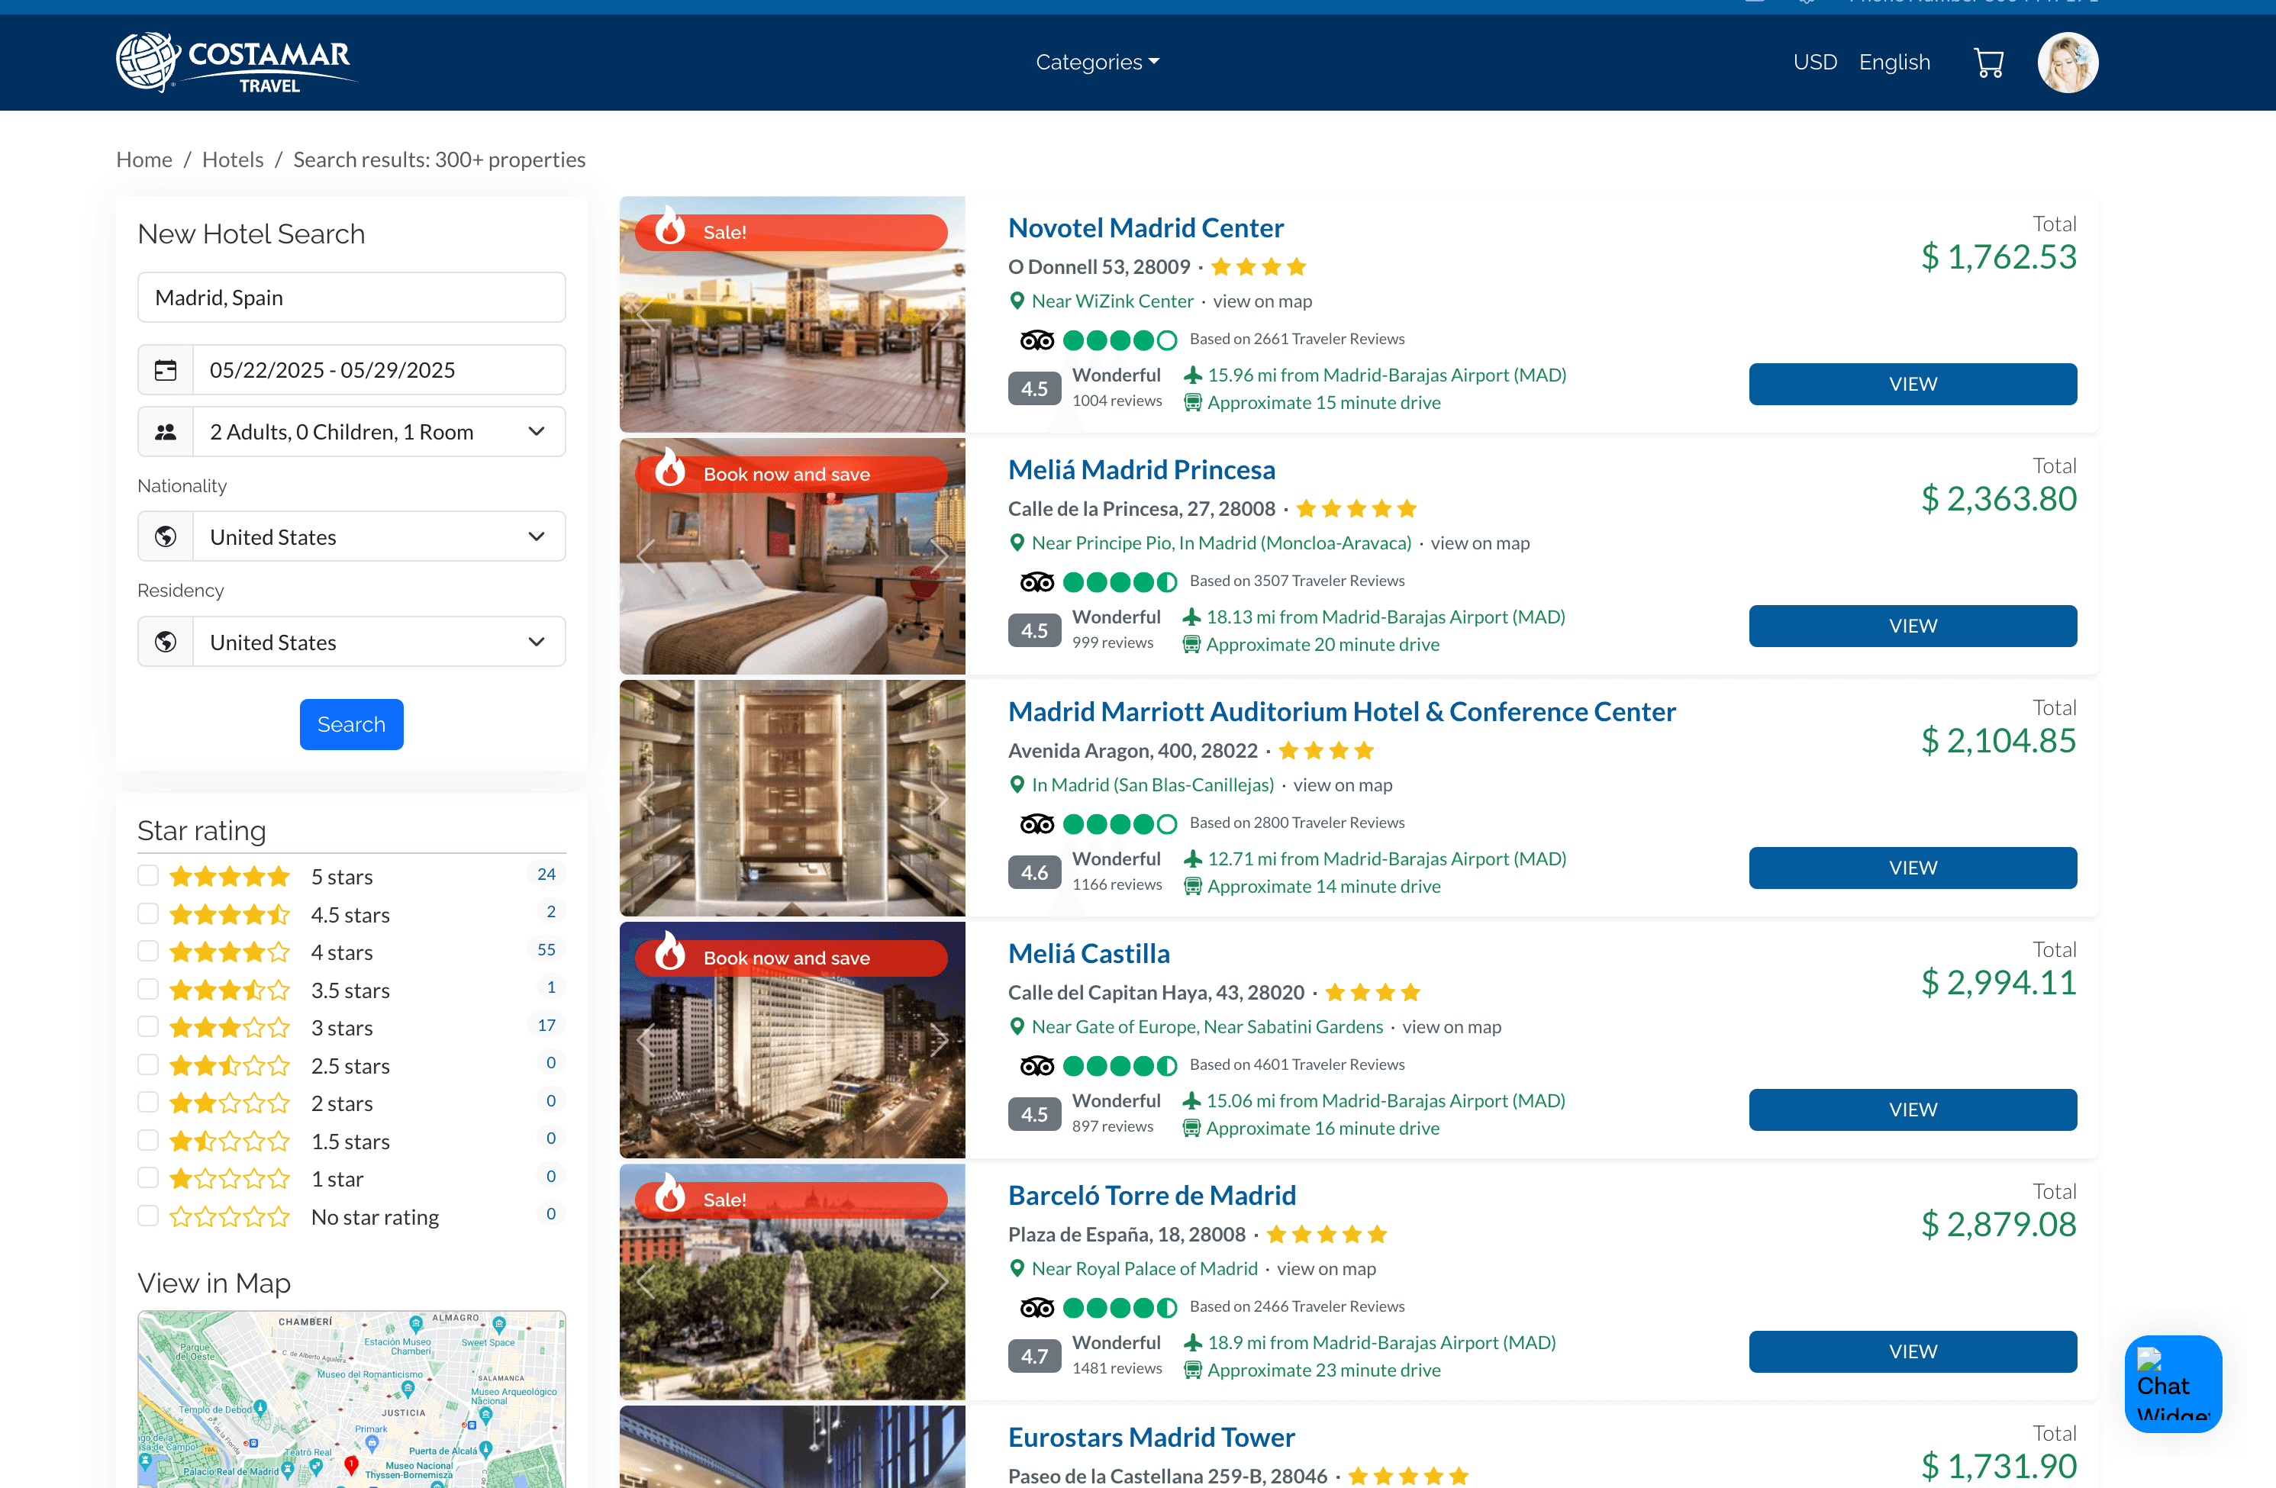Previous photo arrow on Barceló Torre image
Viewport: 2276px width, 1488px height.
pyautogui.click(x=646, y=1283)
